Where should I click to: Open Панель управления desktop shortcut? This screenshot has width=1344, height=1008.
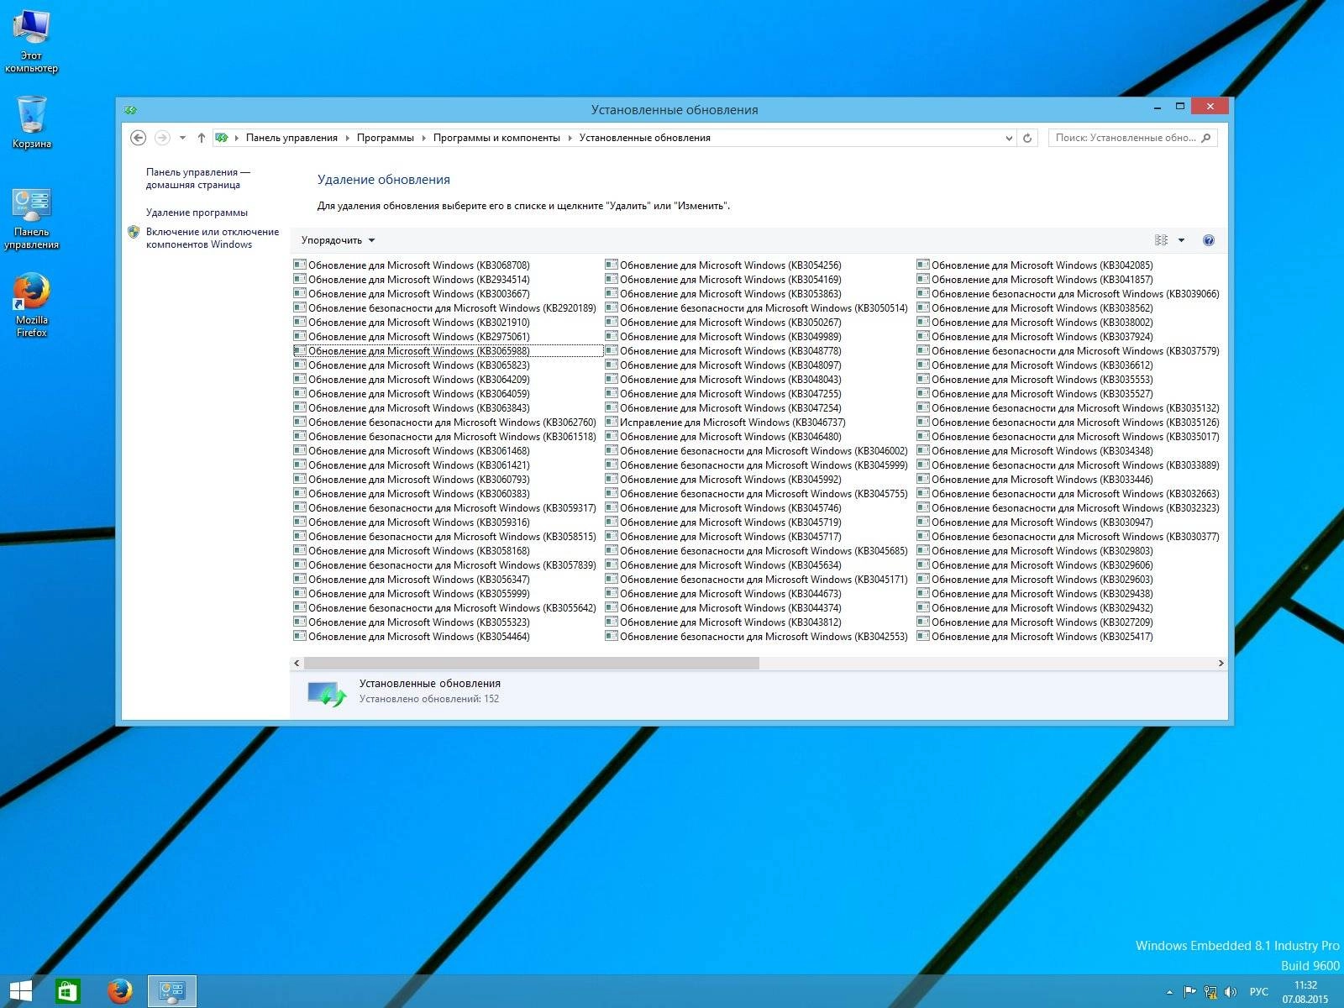tap(31, 219)
